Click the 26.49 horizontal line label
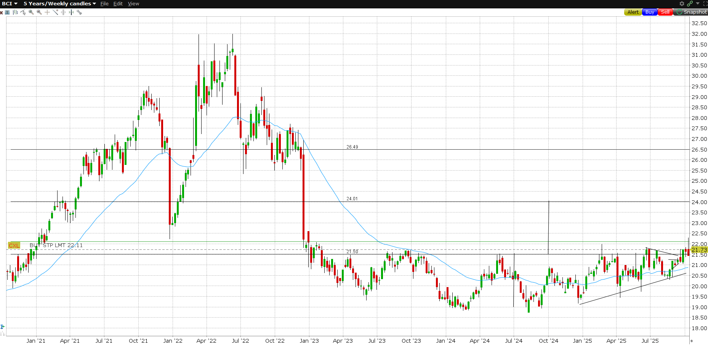Viewport: 708px width, 345px height. pos(352,147)
